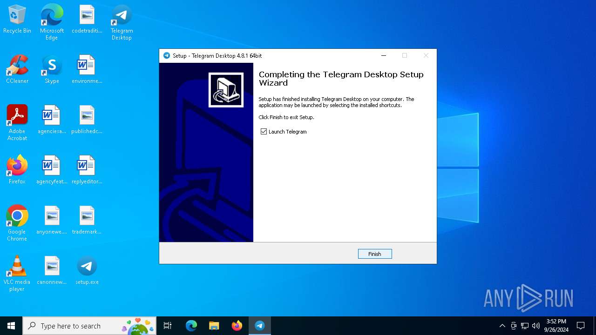Select the Skype desktop shortcut
This screenshot has height=335, width=596.
pos(52,70)
